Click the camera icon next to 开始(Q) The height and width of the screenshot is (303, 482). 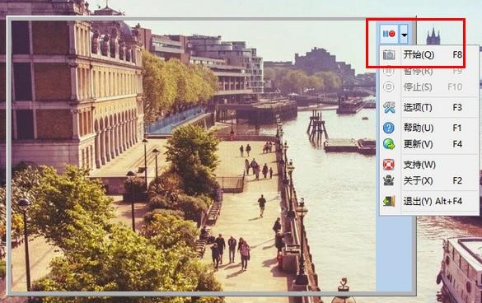point(389,54)
